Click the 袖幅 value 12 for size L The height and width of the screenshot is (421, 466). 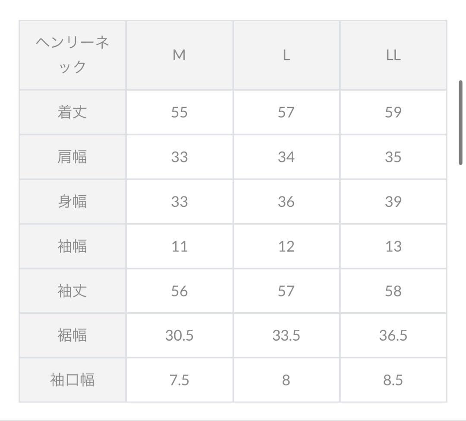pyautogui.click(x=287, y=246)
